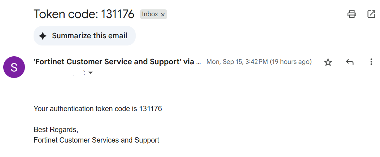380x157 pixels.
Task: Click the Best Regards line
Action: (x=56, y=130)
